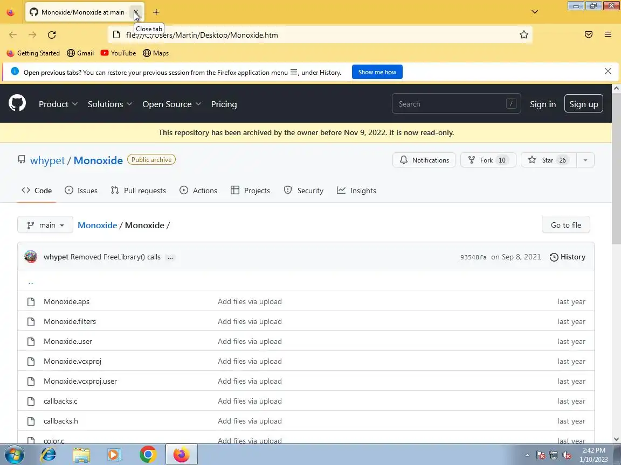Open the Monoxide repository name link
Screen dimensions: 621x465
click(98, 160)
